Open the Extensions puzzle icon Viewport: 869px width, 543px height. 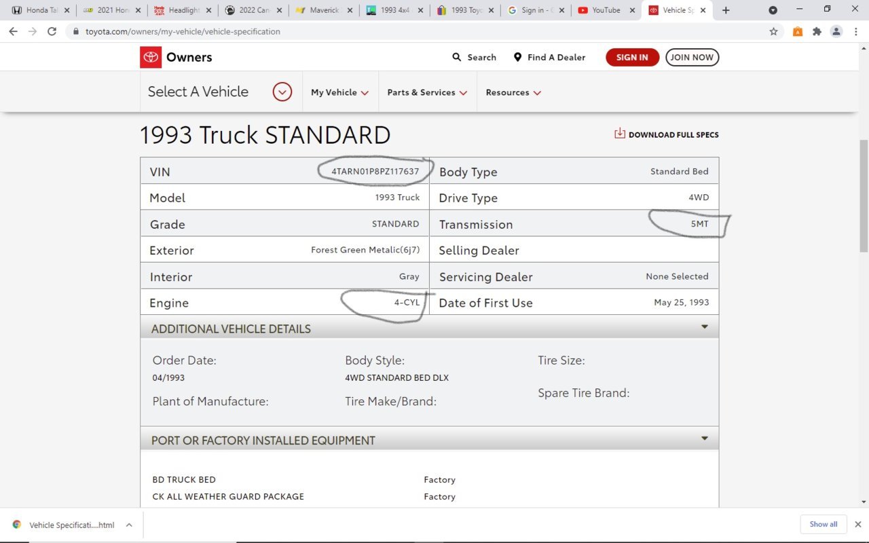(x=817, y=31)
